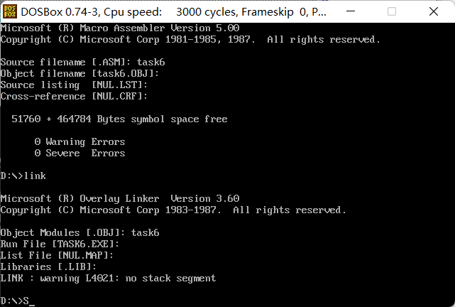This screenshot has width=455, height=307.
Task: Click the Source filename [.ASM] line
Action: (82, 62)
